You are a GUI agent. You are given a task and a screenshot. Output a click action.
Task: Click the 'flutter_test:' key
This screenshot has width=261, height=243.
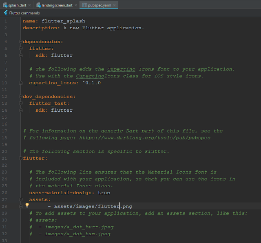click(x=49, y=104)
